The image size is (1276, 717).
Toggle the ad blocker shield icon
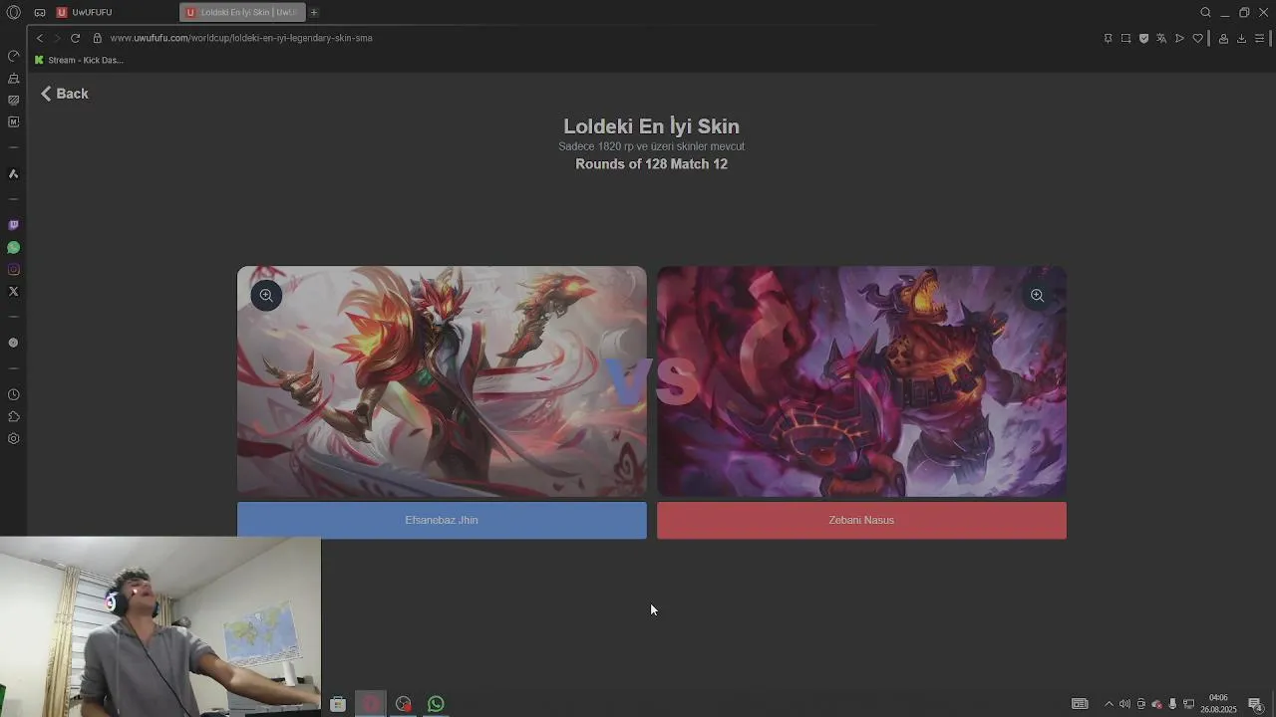pyautogui.click(x=1143, y=38)
